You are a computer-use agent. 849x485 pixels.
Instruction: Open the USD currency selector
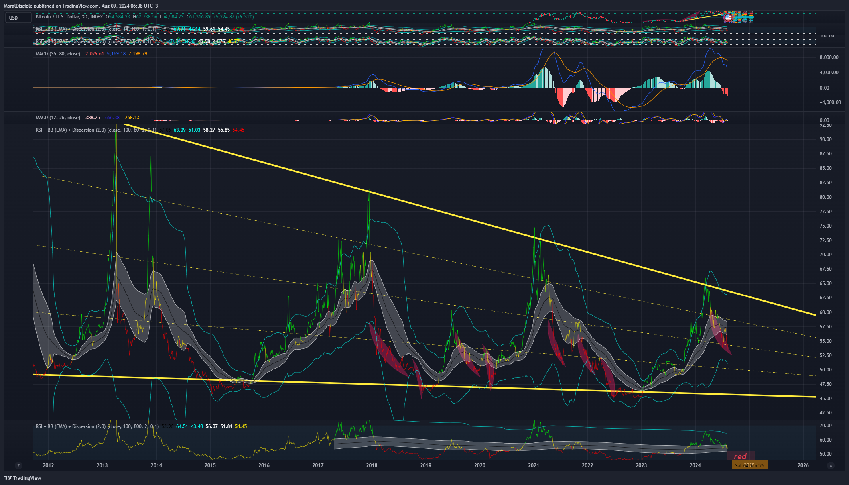[x=18, y=18]
